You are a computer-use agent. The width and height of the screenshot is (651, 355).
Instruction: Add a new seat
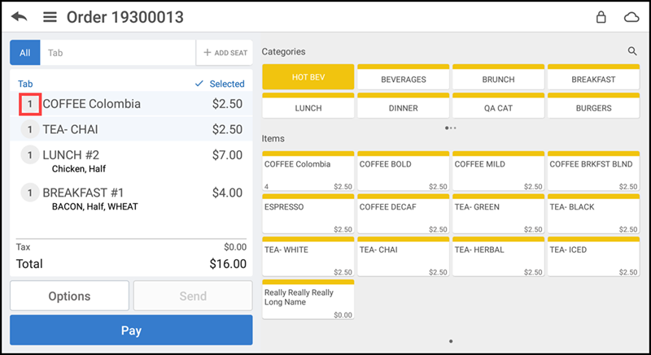(x=225, y=53)
